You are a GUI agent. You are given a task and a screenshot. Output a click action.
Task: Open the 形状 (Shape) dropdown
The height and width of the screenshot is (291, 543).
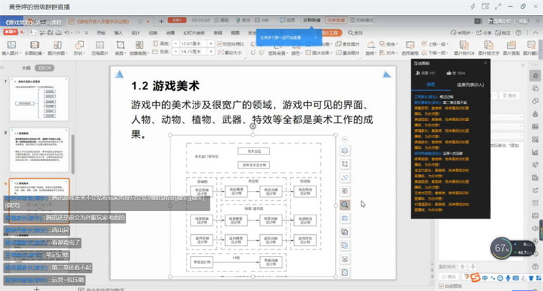pos(79,53)
